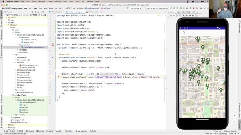Click the override gutter icon beside onCreate
241x135 pixels.
[53, 57]
